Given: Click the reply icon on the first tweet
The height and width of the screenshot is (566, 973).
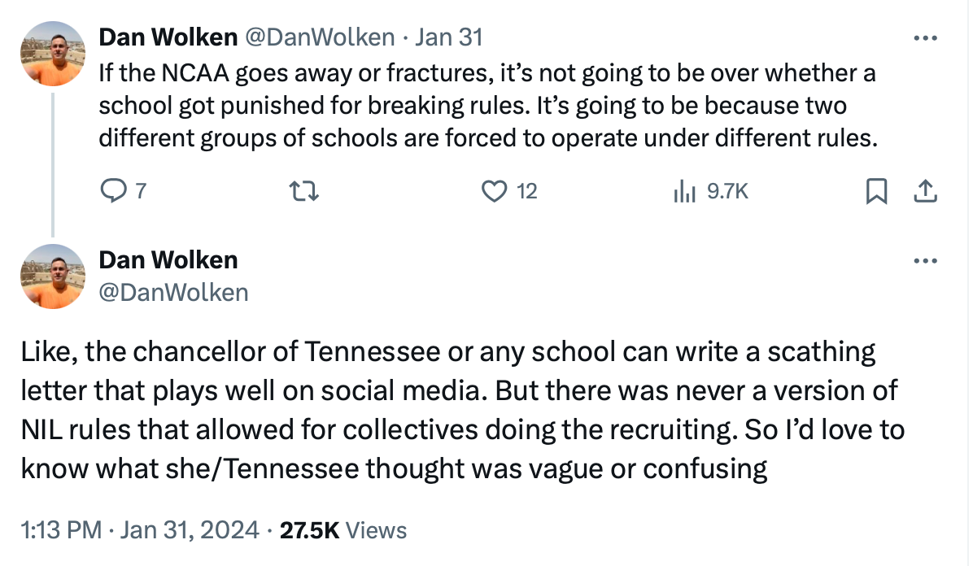Looking at the screenshot, I should pyautogui.click(x=111, y=191).
